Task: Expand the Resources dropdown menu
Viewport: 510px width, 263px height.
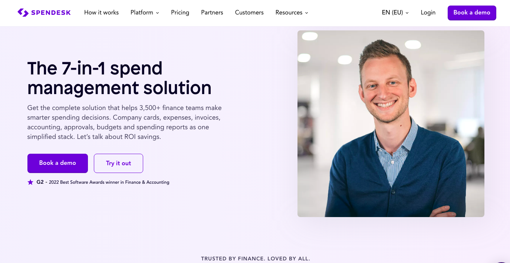Action: tap(292, 13)
